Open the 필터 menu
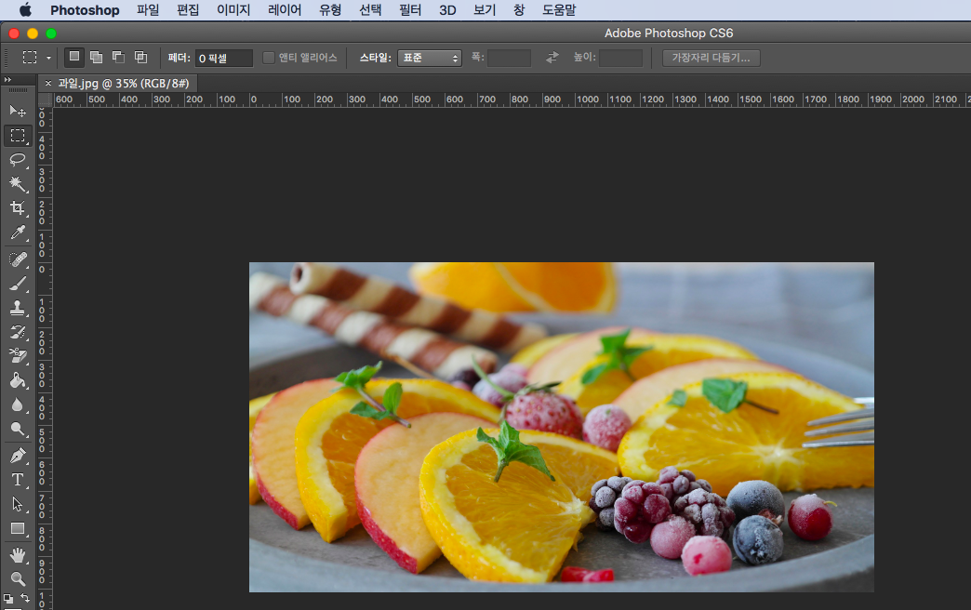The width and height of the screenshot is (971, 610). click(x=410, y=10)
